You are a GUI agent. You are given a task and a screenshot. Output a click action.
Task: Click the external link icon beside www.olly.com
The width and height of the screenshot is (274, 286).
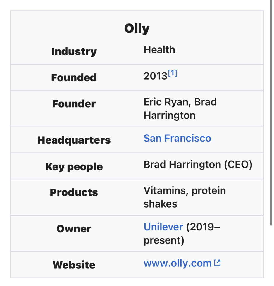click(217, 263)
